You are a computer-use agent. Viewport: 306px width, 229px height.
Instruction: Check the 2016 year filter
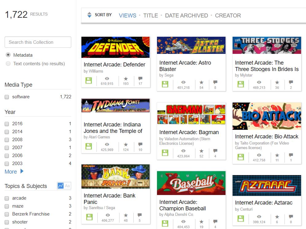(x=7, y=124)
